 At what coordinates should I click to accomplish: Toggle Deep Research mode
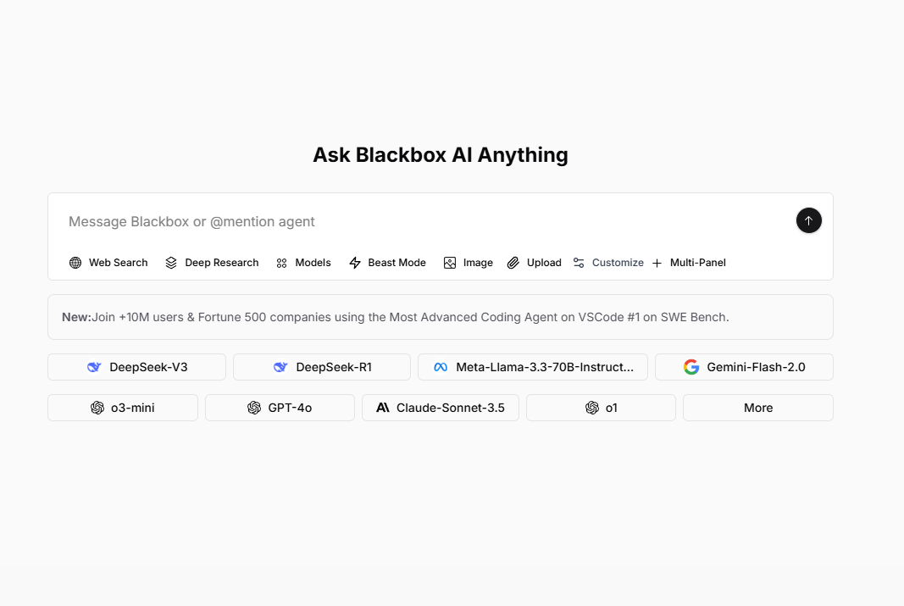click(x=212, y=263)
